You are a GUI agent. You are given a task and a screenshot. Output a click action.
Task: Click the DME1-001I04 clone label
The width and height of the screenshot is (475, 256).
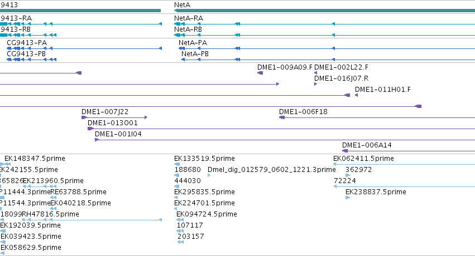click(118, 134)
